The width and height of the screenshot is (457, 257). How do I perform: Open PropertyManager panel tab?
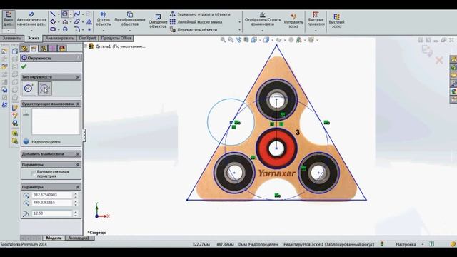34,49
